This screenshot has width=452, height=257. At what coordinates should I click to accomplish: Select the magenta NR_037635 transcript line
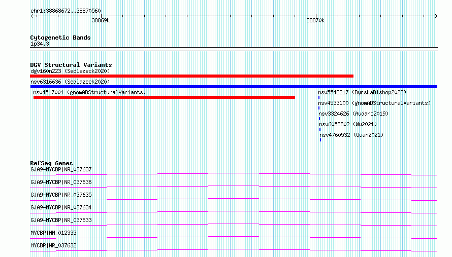coord(234,199)
